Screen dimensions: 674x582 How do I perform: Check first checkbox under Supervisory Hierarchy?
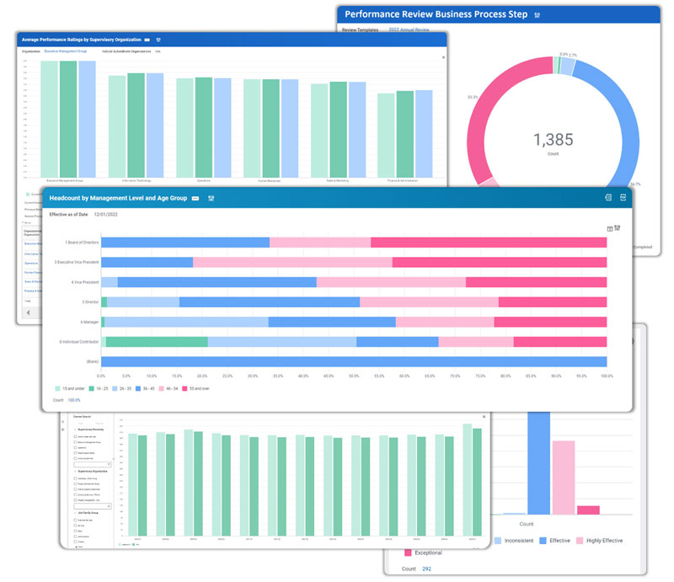(x=75, y=436)
